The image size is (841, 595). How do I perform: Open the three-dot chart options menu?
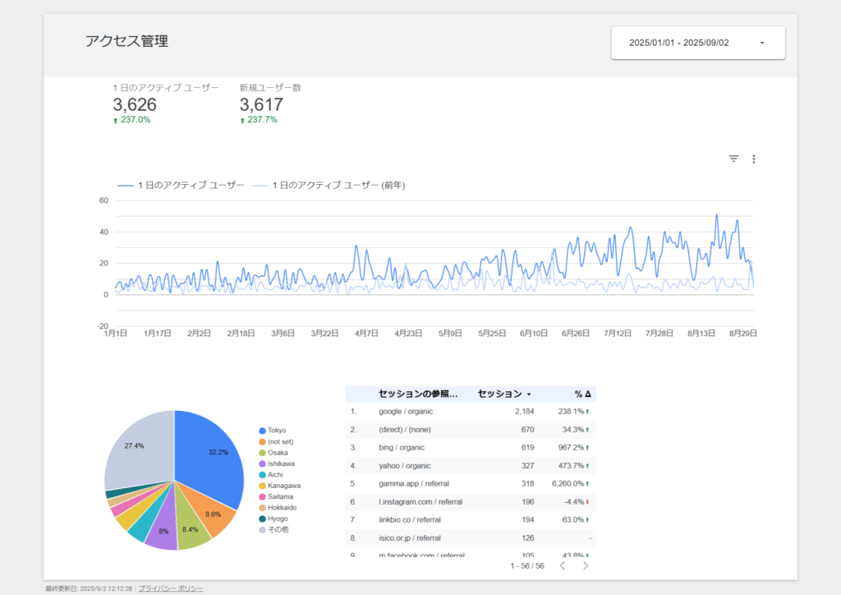(x=753, y=159)
